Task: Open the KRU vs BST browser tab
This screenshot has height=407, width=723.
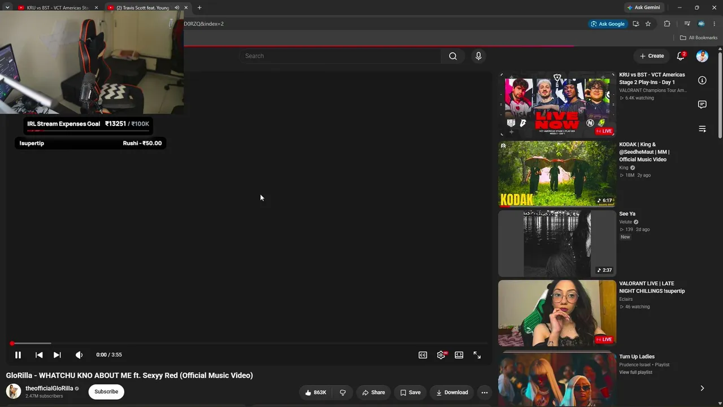Action: pos(58,8)
